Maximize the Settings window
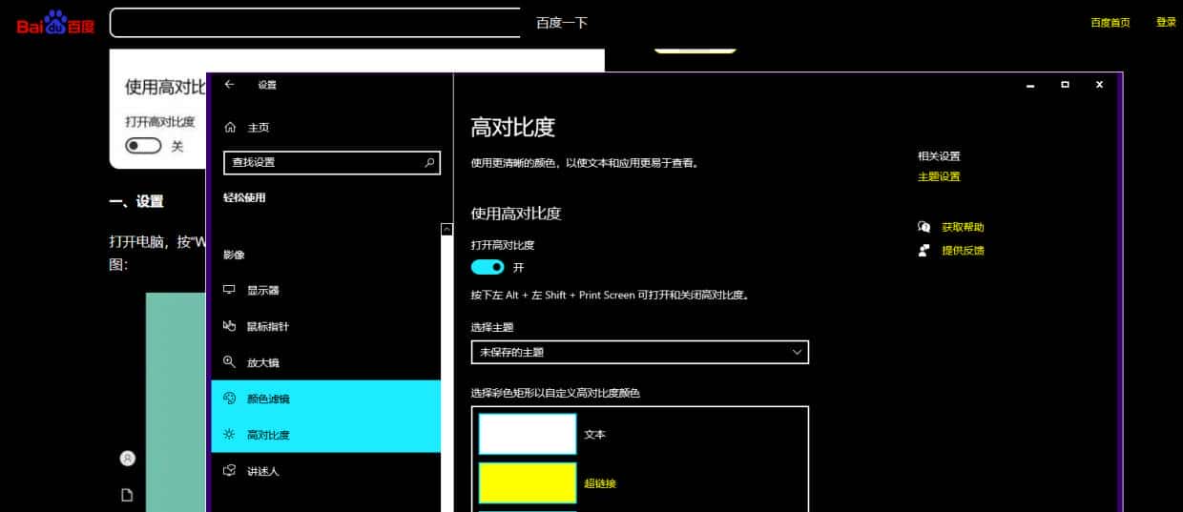The height and width of the screenshot is (512, 1183). click(1065, 85)
